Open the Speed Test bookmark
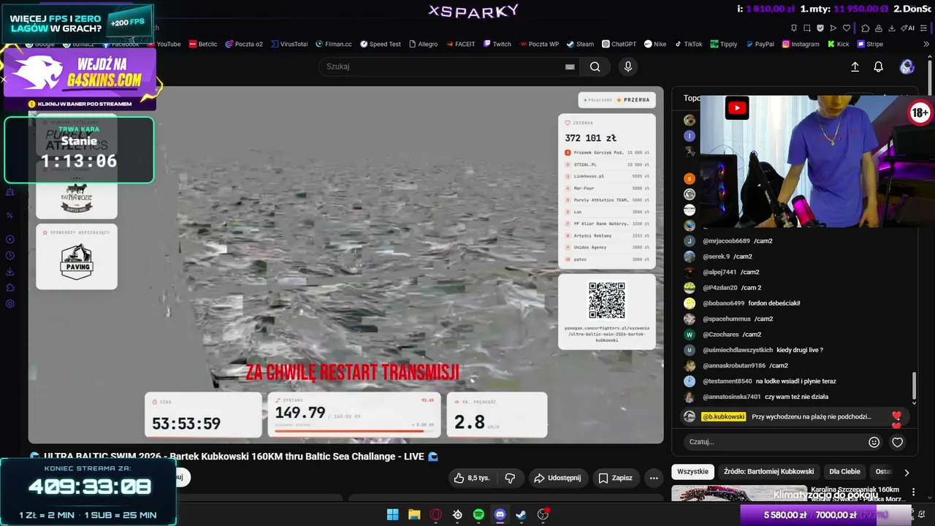This screenshot has height=526, width=935. [380, 44]
